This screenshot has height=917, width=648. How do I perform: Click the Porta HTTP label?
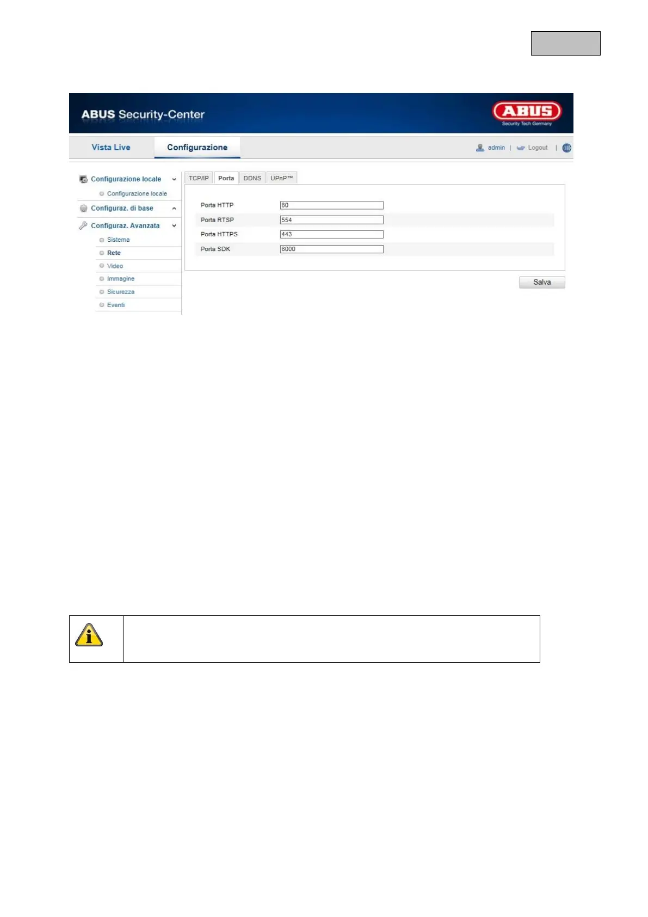217,205
